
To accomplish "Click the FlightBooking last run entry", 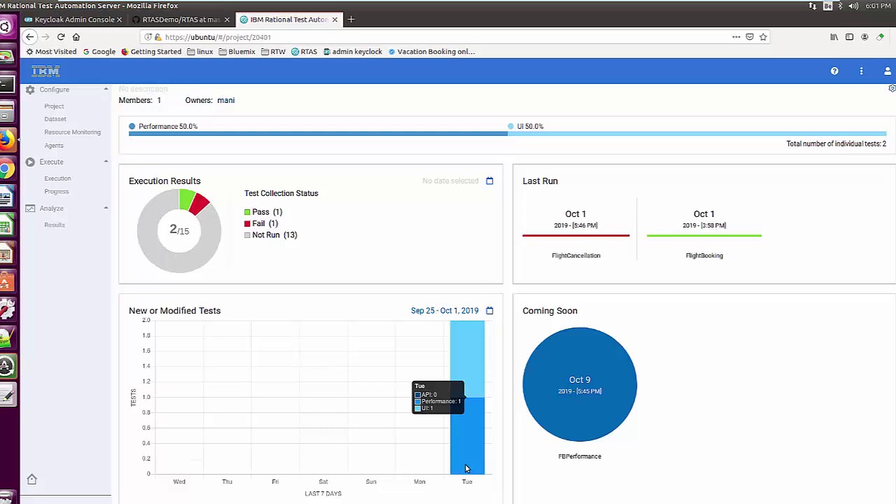I will tap(704, 234).
